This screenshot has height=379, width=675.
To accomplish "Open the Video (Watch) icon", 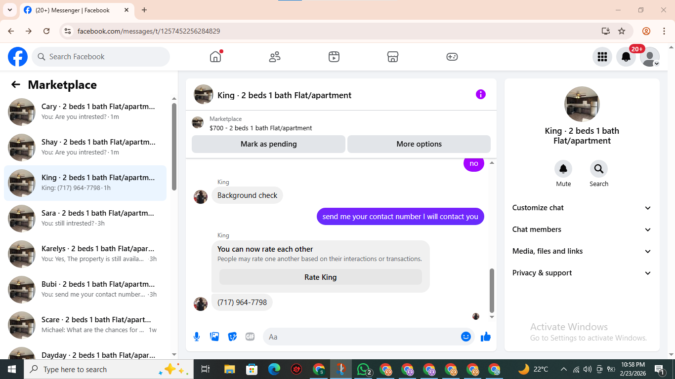I will 334,57.
